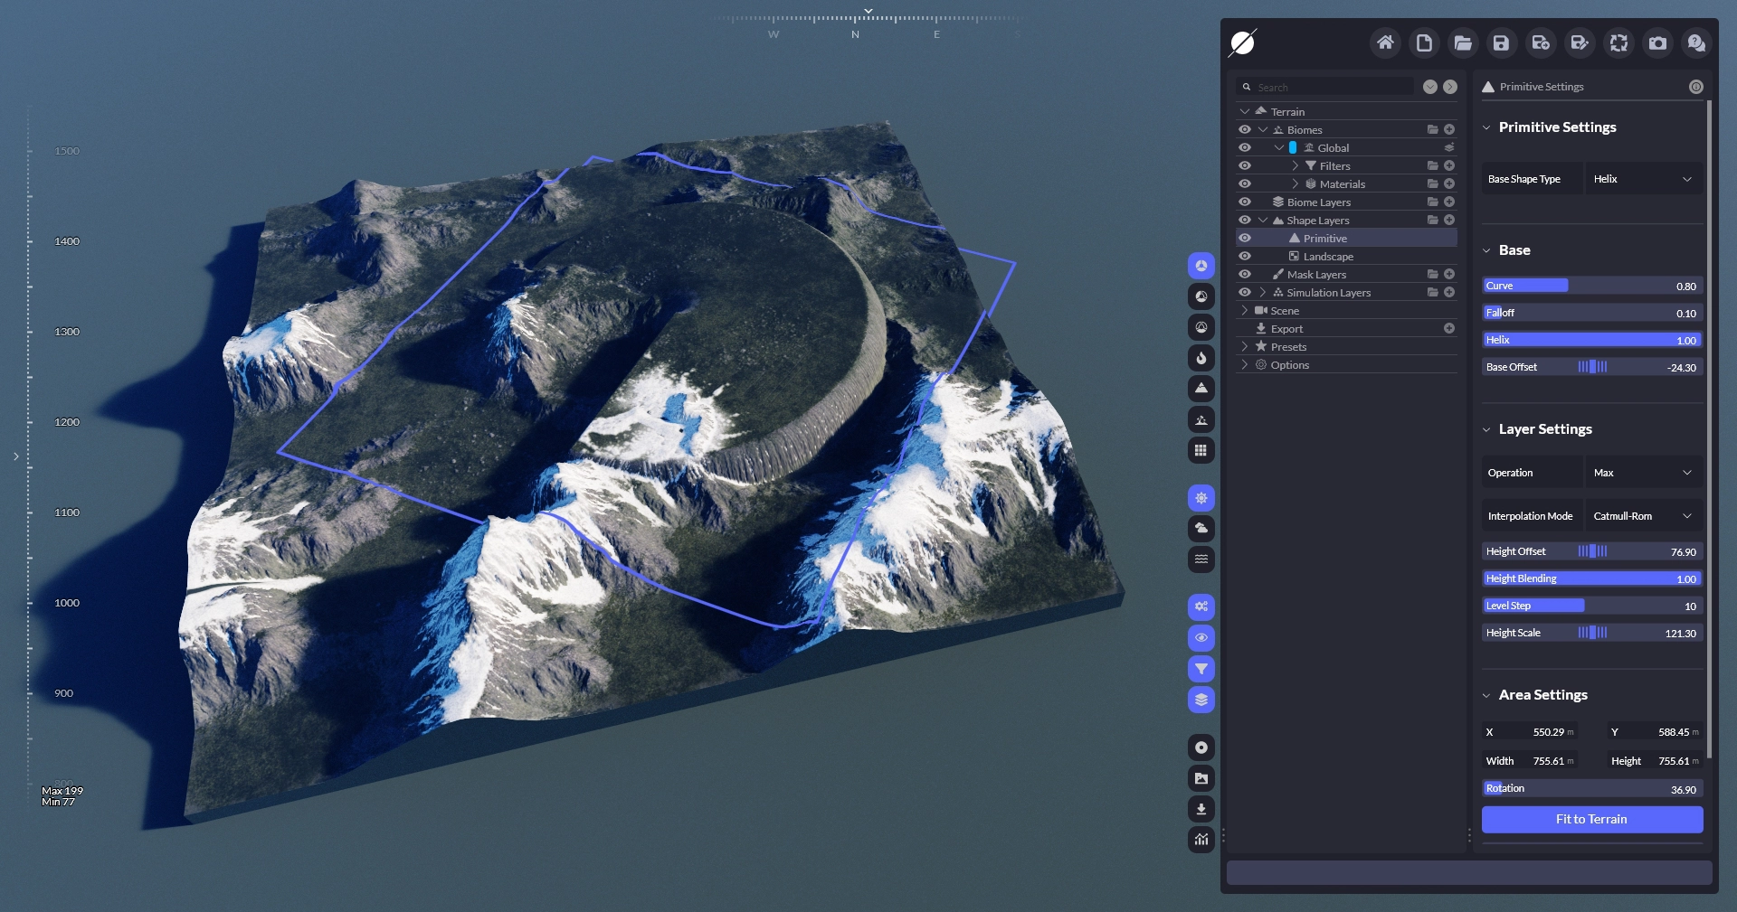
Task: Open the Base Shape Type dropdown
Action: coord(1643,179)
